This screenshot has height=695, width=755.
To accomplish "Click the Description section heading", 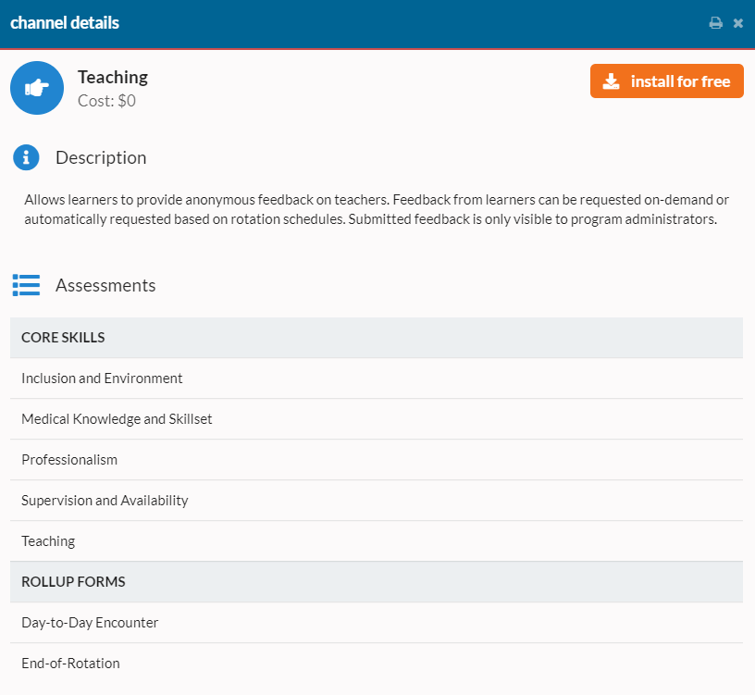I will point(101,157).
